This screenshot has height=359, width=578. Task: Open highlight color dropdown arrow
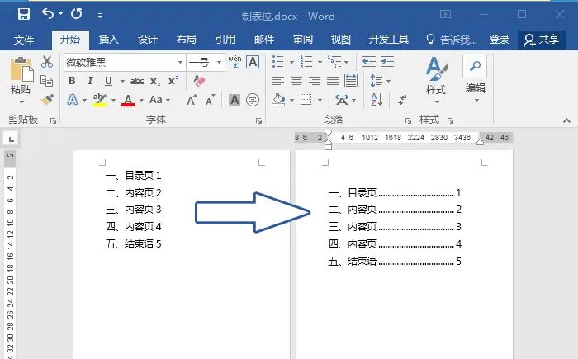point(114,100)
